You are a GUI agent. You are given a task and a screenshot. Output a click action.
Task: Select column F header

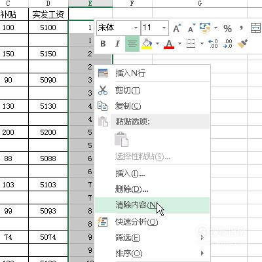[x=132, y=3]
